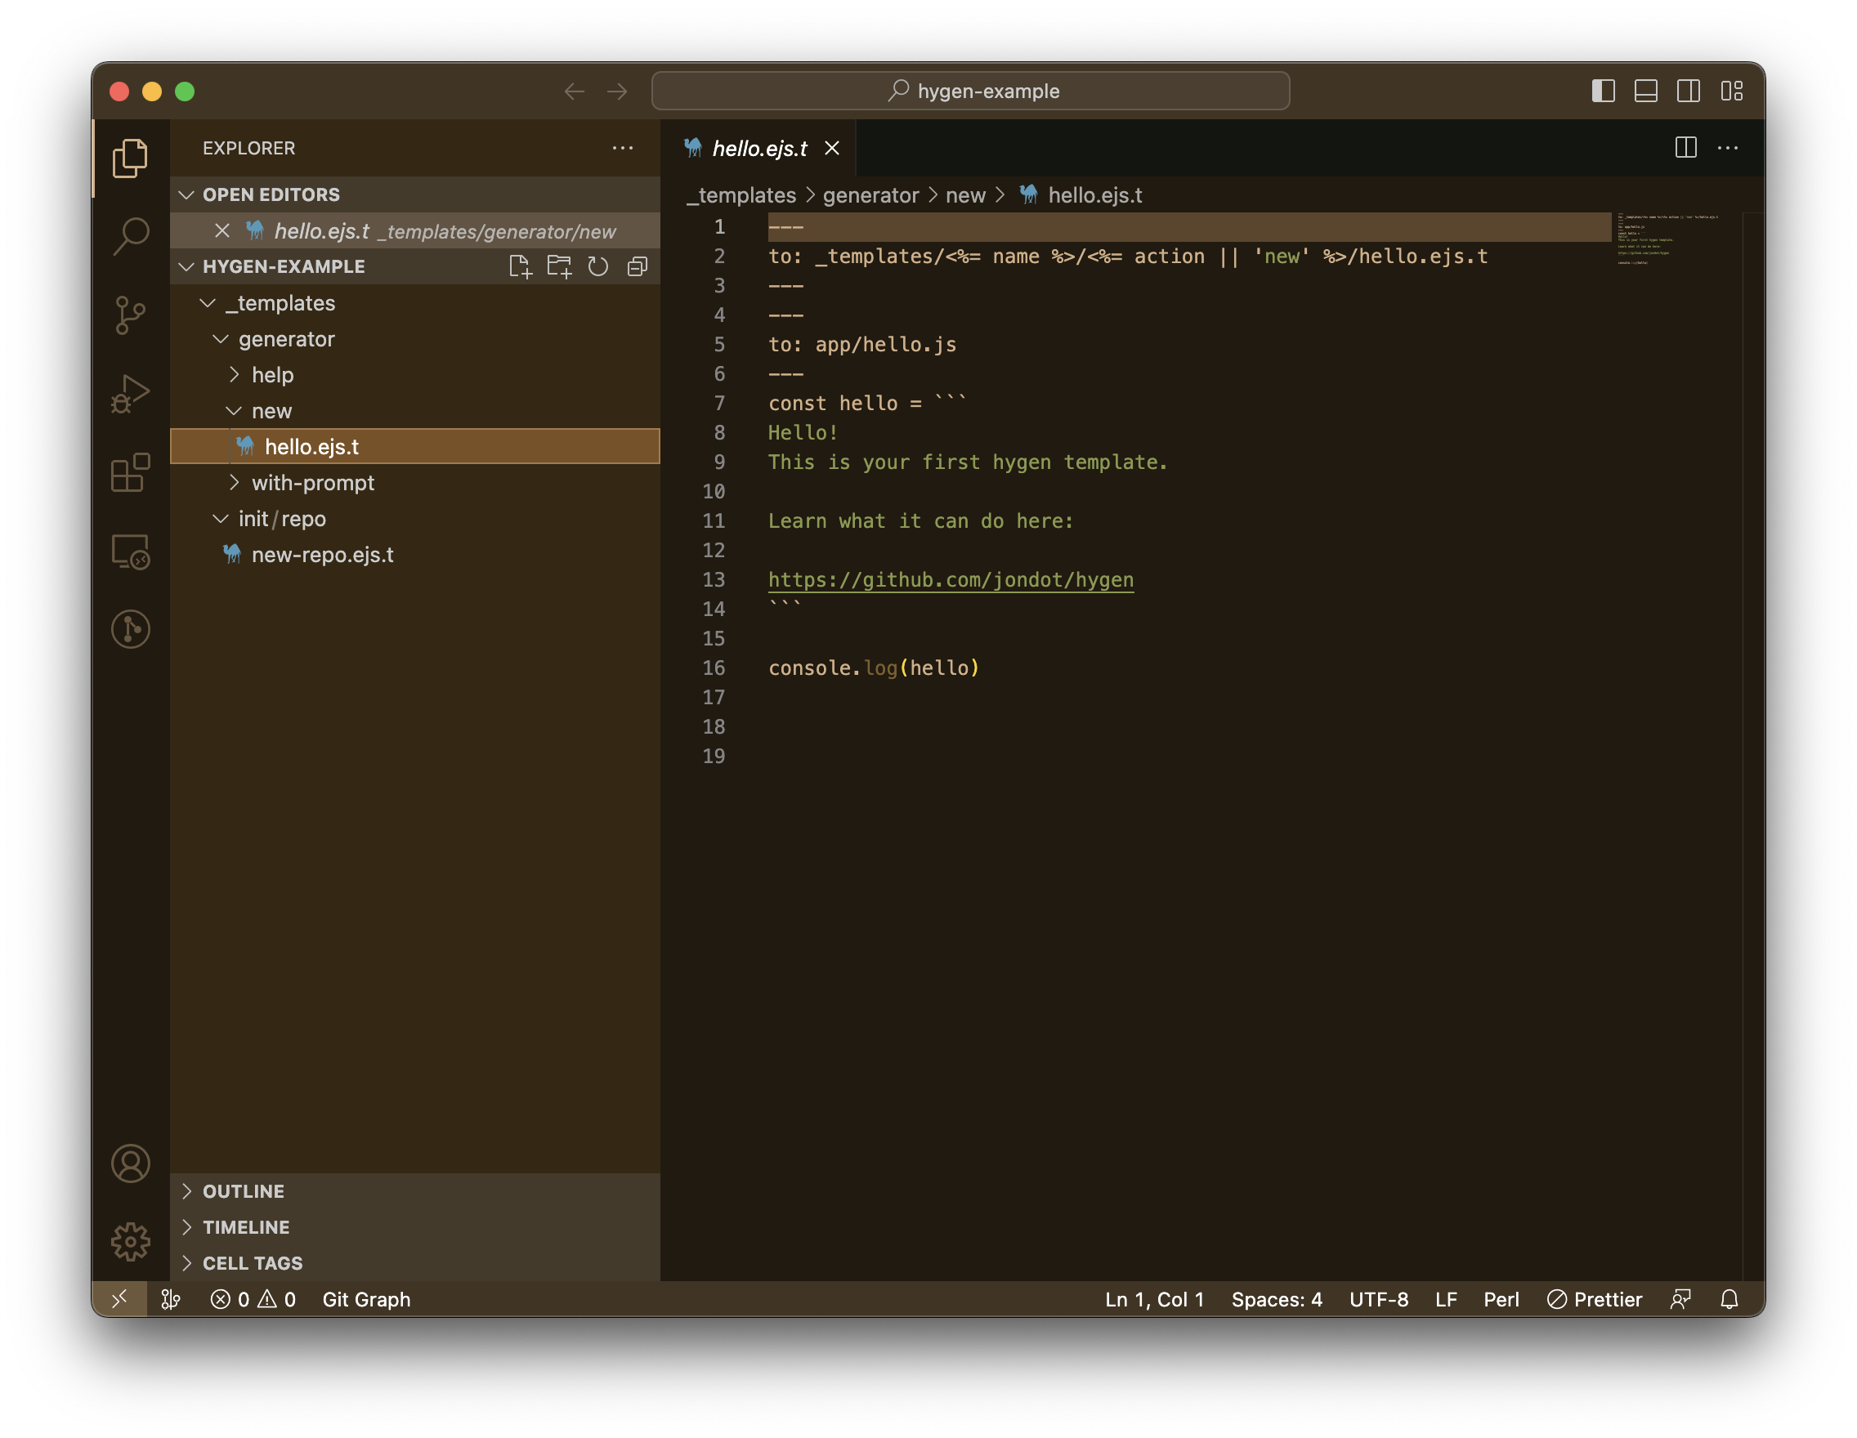The image size is (1857, 1438).
Task: Open editor more actions ellipsis
Action: [1727, 148]
